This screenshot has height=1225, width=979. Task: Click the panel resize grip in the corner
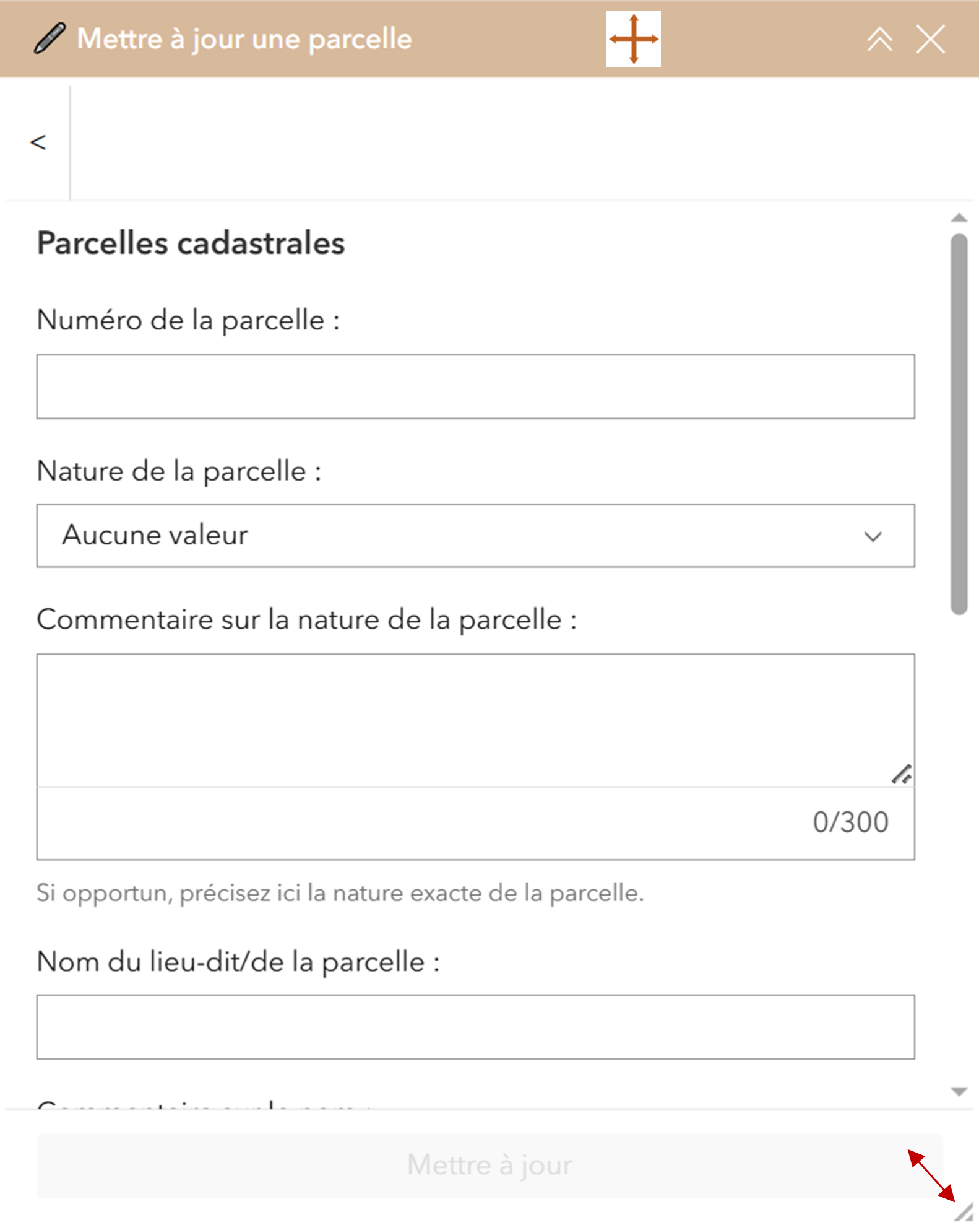[x=964, y=1211]
